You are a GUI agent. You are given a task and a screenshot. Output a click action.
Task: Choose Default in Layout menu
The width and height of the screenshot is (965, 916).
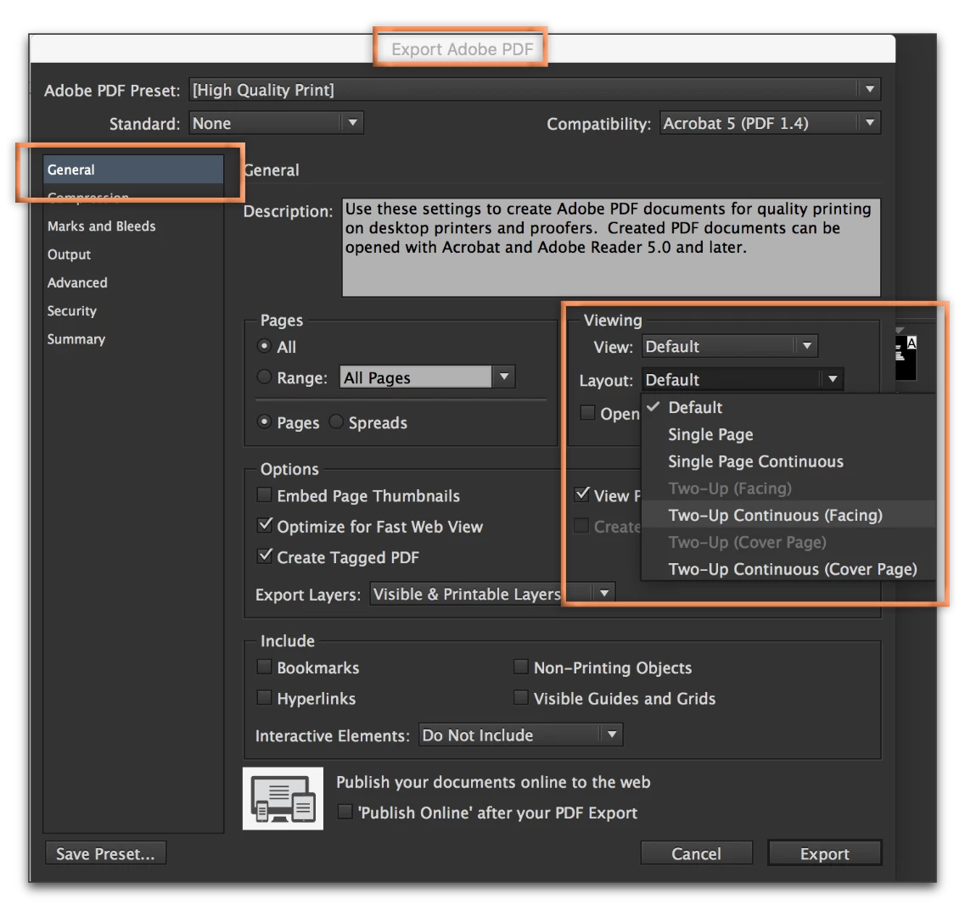(788, 407)
